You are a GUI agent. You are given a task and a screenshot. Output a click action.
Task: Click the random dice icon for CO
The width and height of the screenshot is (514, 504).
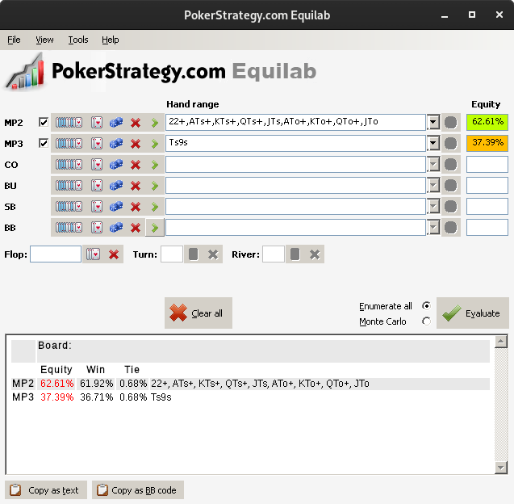(x=116, y=165)
